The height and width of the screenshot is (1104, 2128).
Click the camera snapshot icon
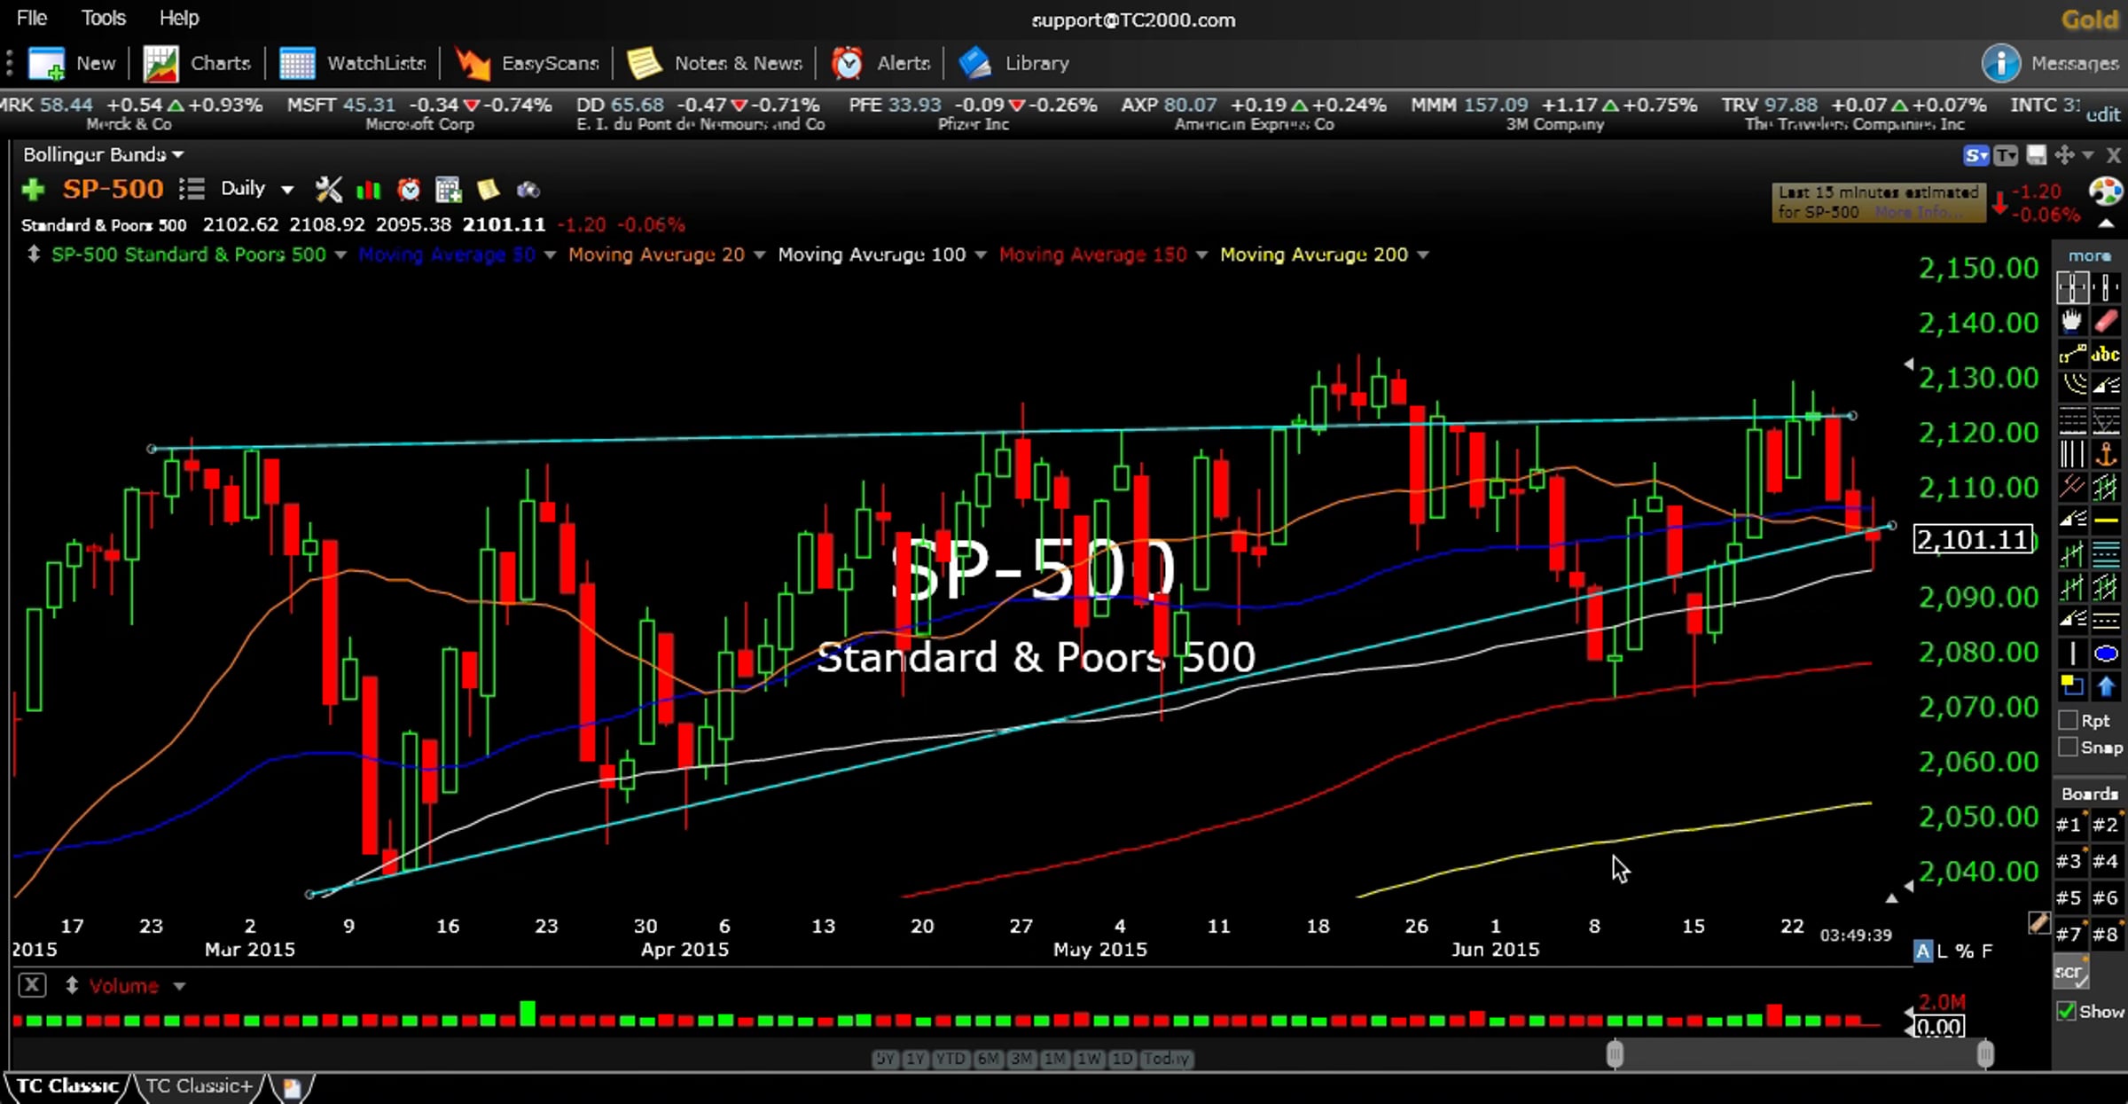click(528, 190)
